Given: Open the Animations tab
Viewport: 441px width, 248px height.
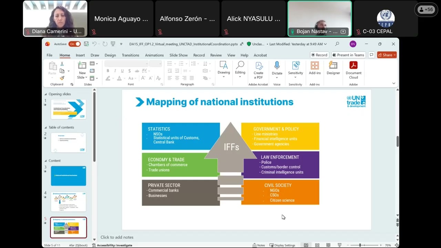Looking at the screenshot, I should point(154,55).
